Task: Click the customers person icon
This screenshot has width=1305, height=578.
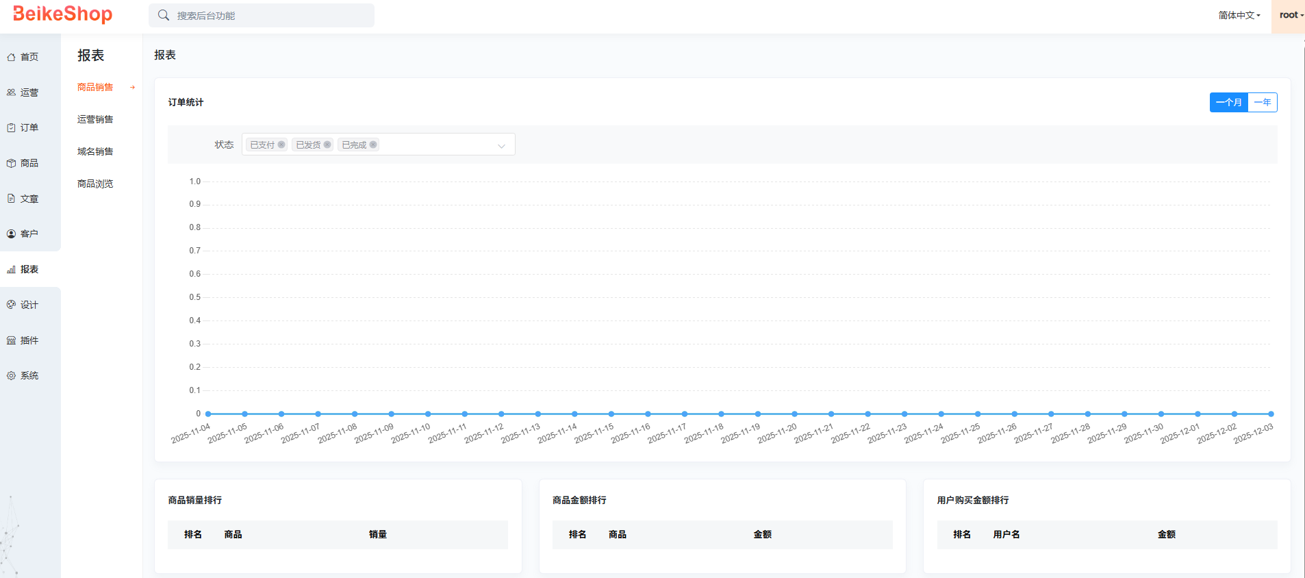Action: pos(11,234)
